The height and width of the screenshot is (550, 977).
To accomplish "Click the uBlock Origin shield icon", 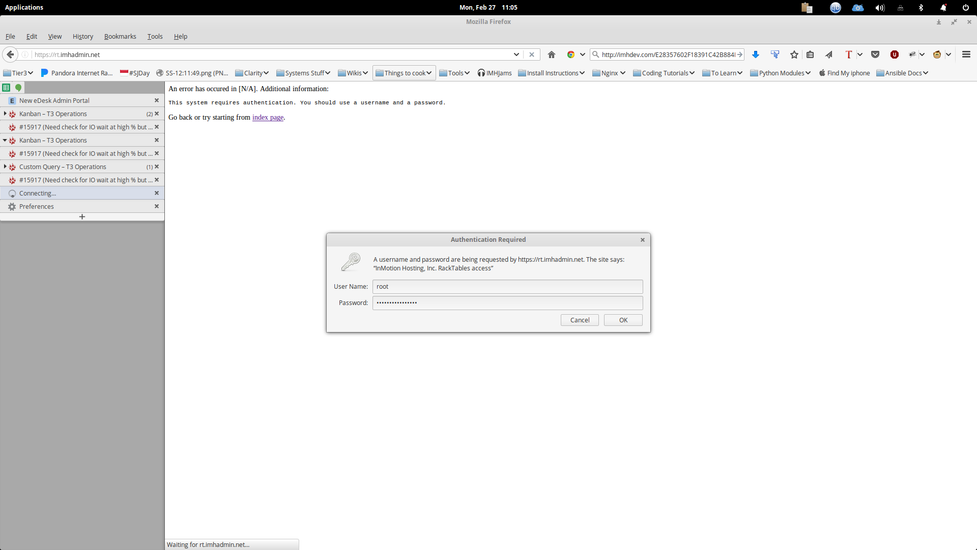I will tap(894, 54).
